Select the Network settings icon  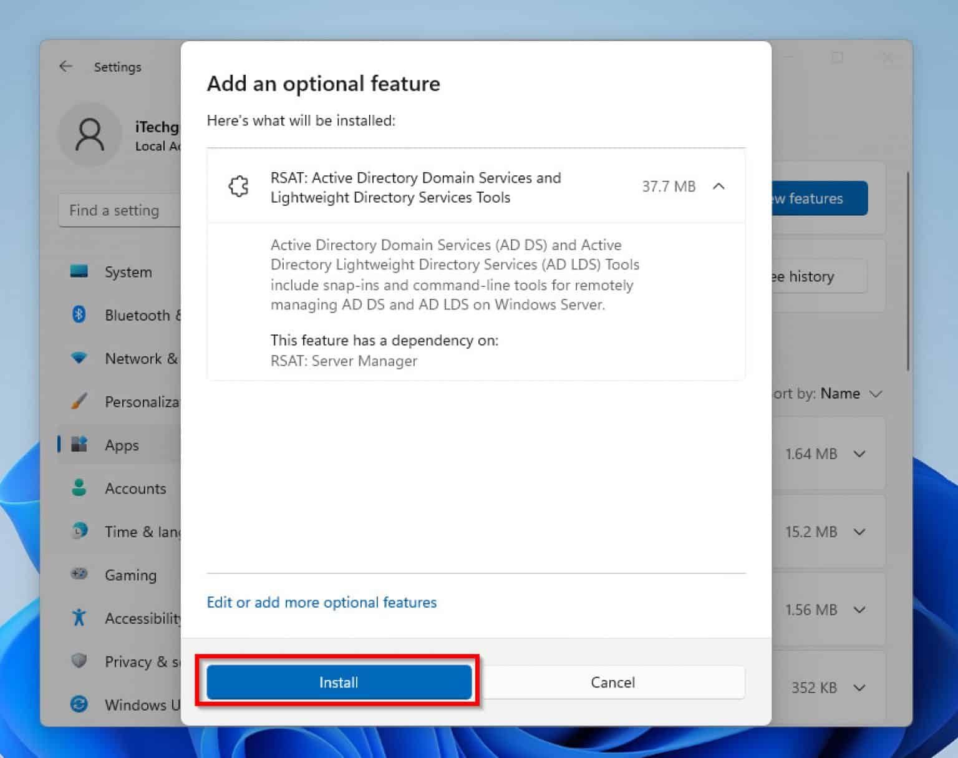pos(79,358)
